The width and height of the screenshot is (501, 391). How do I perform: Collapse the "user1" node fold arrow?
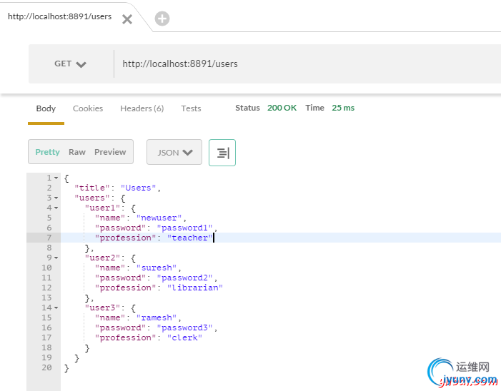click(x=56, y=208)
